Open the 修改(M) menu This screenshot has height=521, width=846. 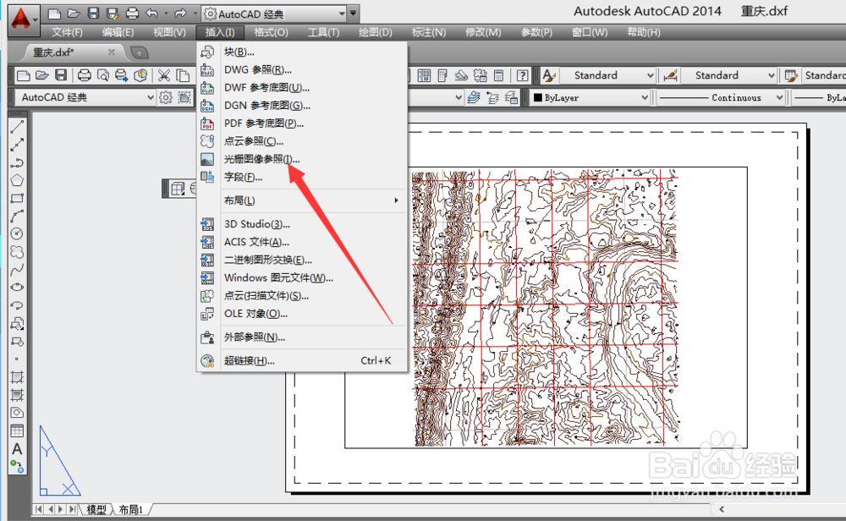(483, 32)
